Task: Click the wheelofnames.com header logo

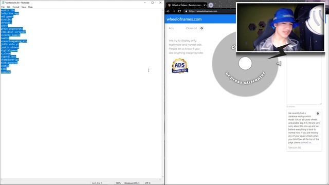Action: [x=184, y=19]
